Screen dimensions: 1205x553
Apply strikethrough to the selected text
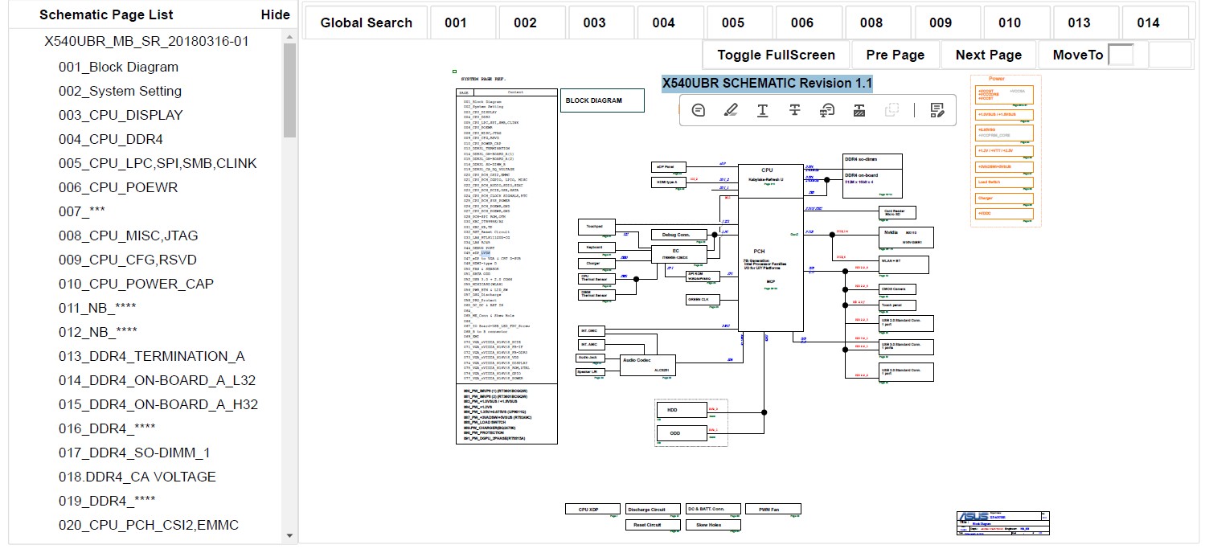[794, 110]
